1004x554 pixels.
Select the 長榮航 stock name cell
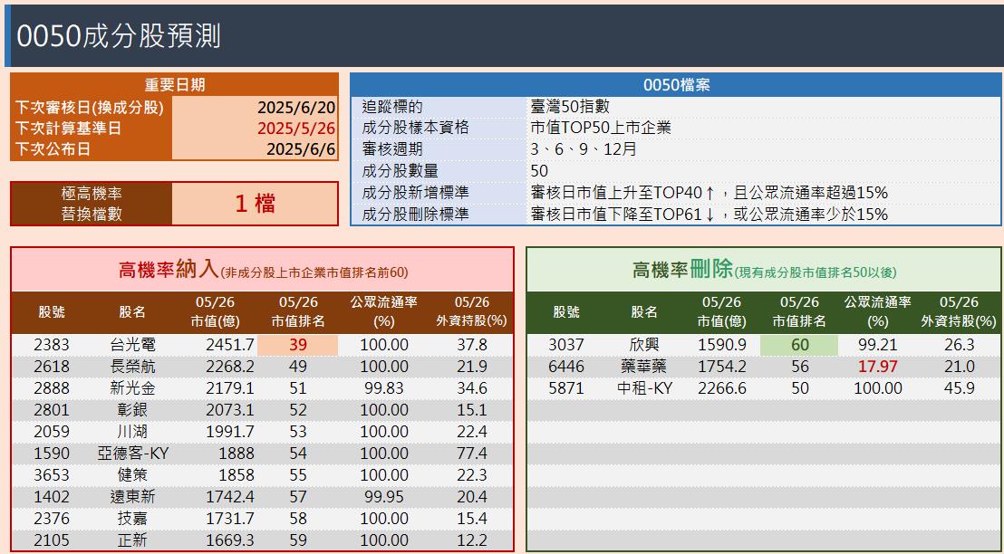point(132,367)
